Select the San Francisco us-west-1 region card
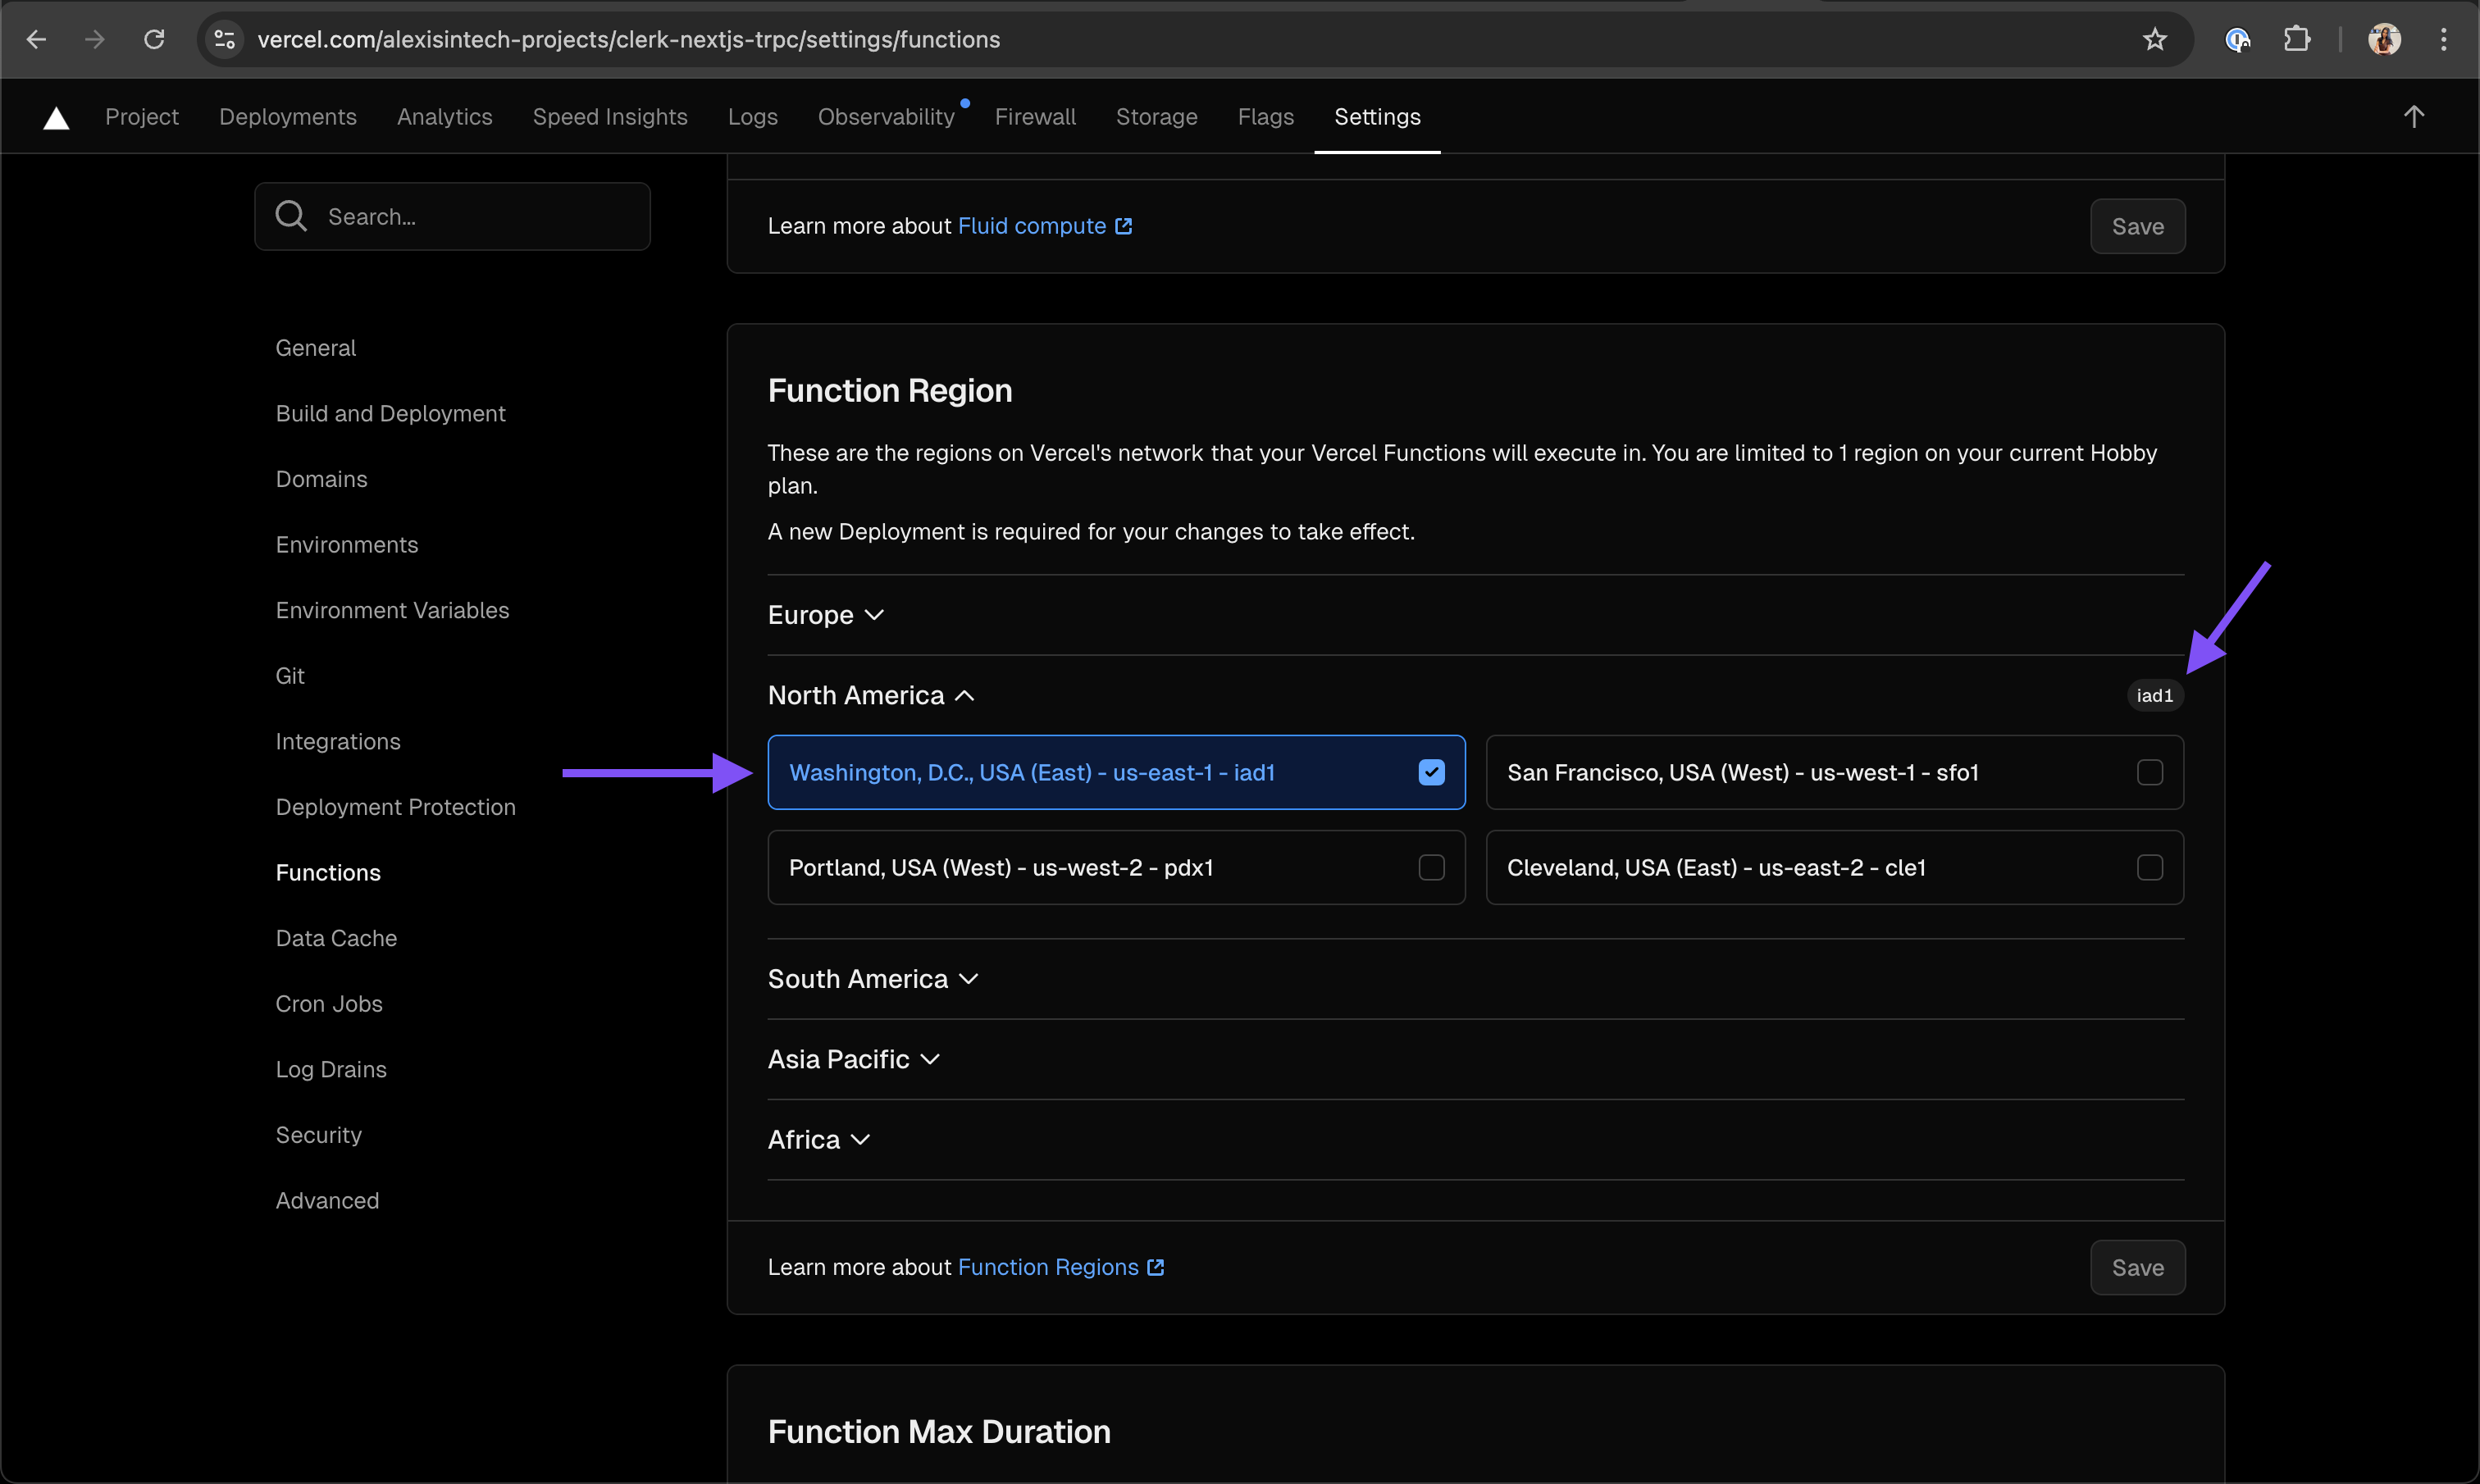Viewport: 2480px width, 1484px height. pyautogui.click(x=1834, y=772)
